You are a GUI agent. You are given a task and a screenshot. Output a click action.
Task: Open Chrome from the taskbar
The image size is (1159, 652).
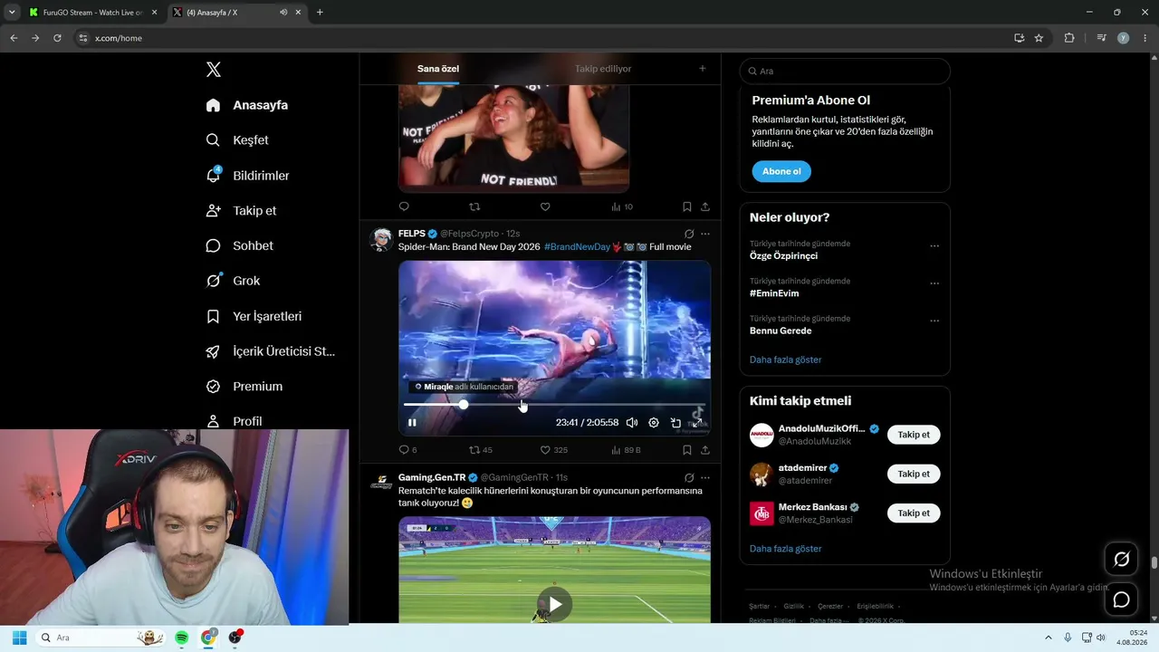click(208, 638)
